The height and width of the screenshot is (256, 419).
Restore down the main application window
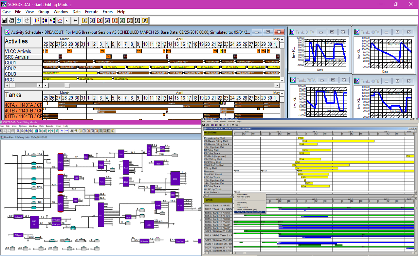point(396,4)
